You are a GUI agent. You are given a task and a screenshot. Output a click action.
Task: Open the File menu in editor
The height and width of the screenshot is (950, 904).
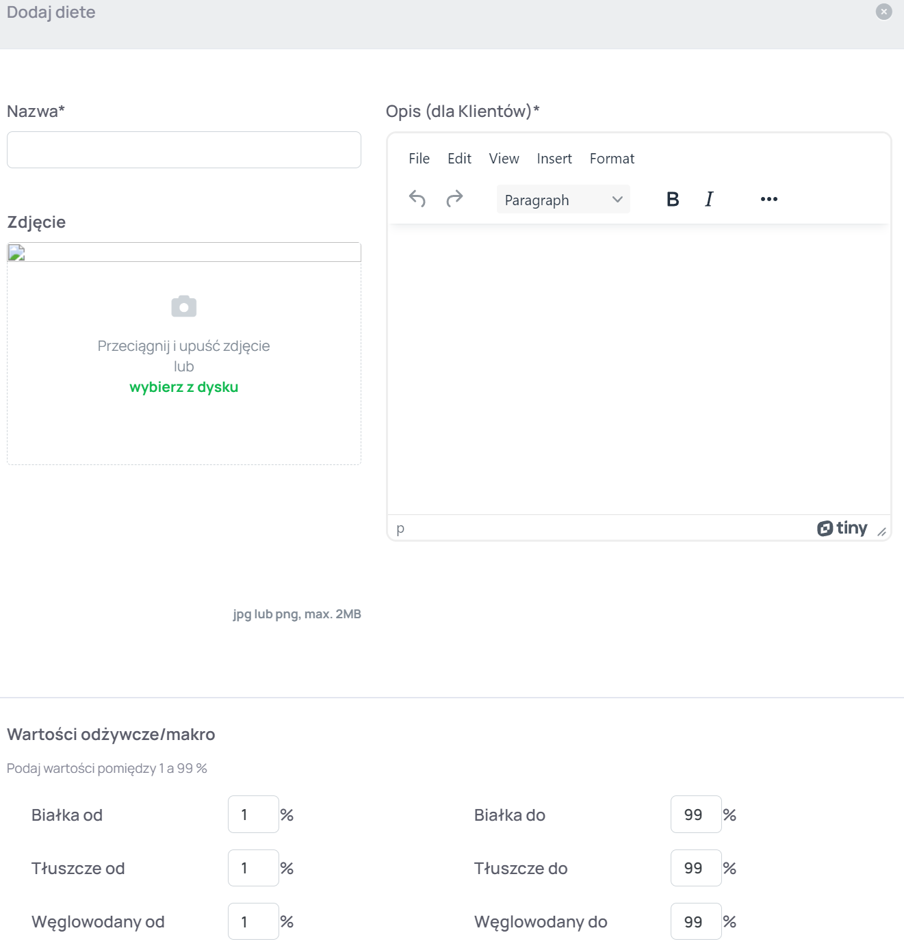coord(419,159)
